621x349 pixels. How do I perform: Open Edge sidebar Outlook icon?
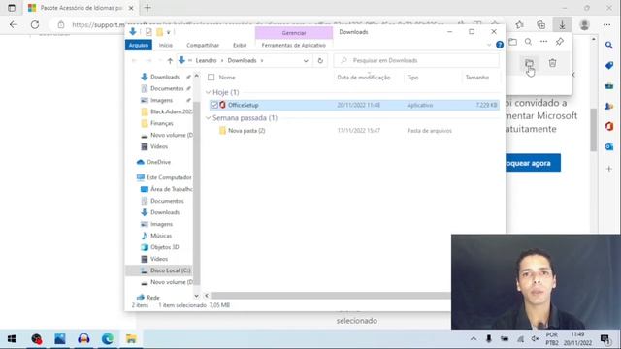point(609,146)
